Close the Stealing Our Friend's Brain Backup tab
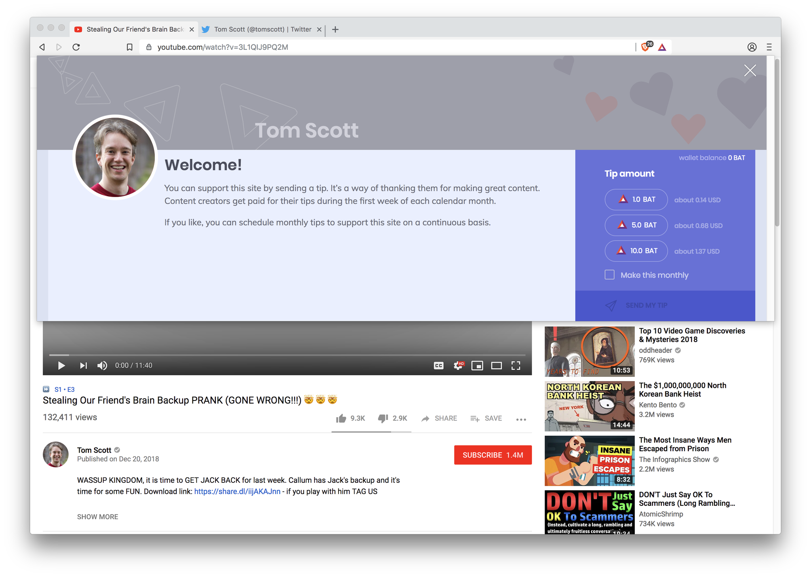The image size is (811, 577). pos(192,29)
